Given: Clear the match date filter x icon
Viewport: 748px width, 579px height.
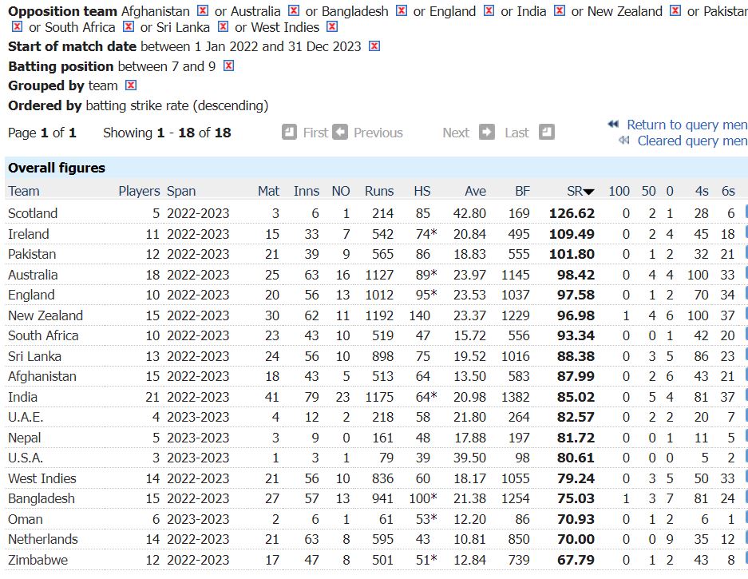Looking at the screenshot, I should [374, 46].
